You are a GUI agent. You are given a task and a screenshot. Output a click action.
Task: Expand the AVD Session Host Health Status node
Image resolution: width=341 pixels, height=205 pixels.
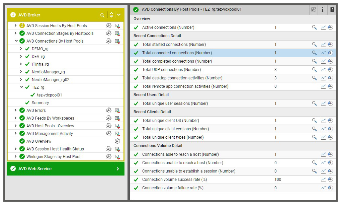point(15,149)
